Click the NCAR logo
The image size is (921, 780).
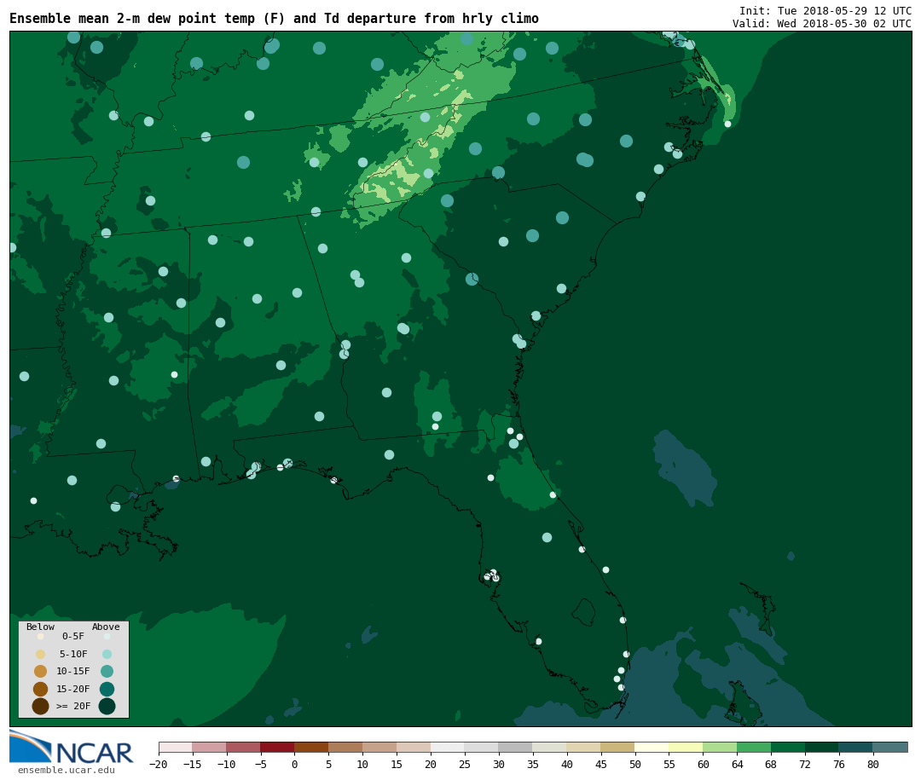coord(71,747)
